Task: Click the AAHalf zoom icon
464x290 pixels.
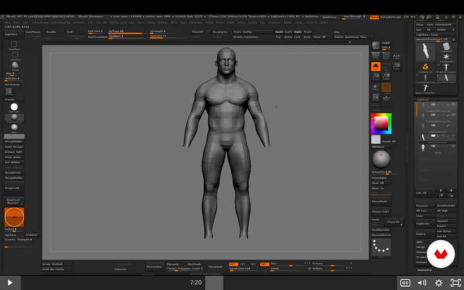Action: (x=386, y=77)
